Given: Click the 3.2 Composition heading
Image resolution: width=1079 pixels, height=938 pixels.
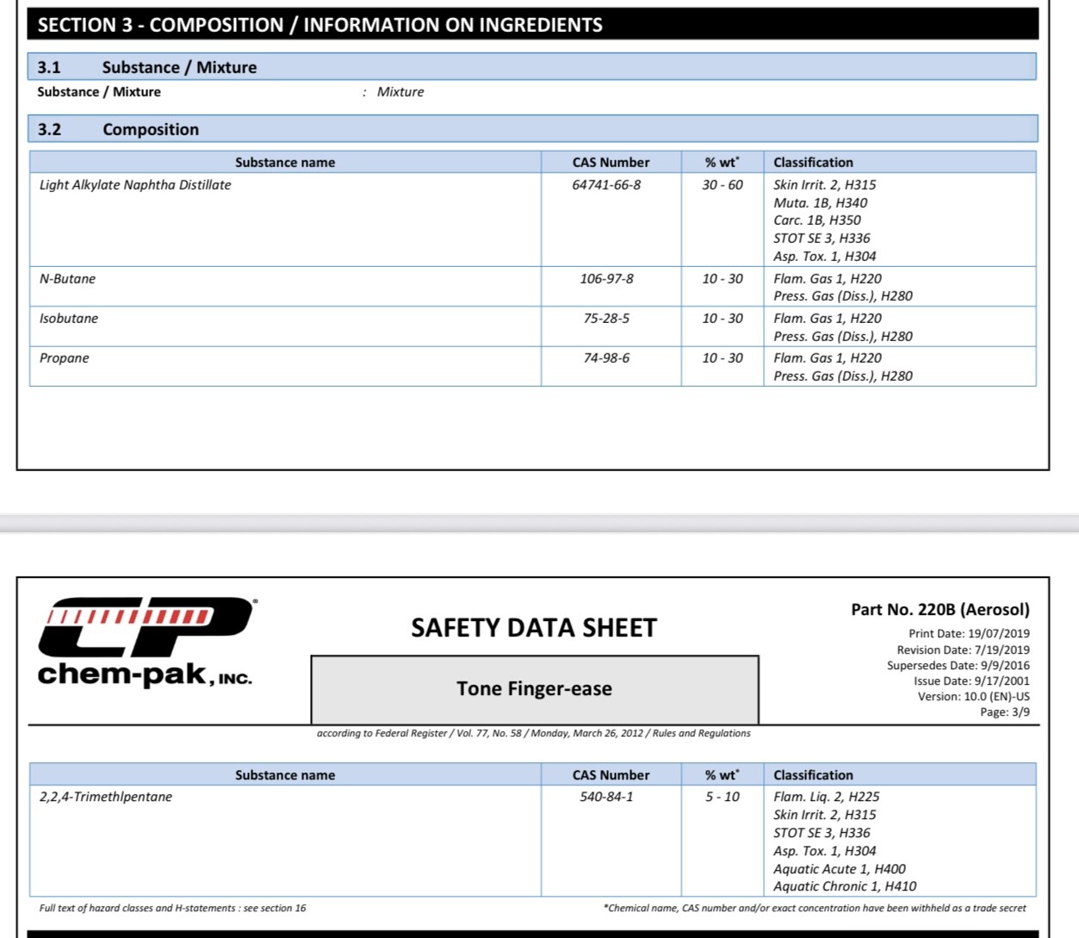Looking at the screenshot, I should tap(532, 129).
